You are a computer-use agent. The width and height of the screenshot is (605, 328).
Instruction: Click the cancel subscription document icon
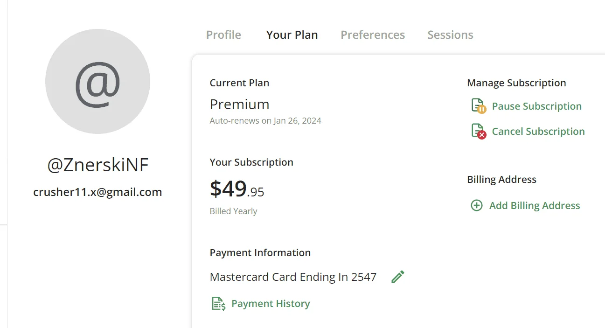point(479,131)
